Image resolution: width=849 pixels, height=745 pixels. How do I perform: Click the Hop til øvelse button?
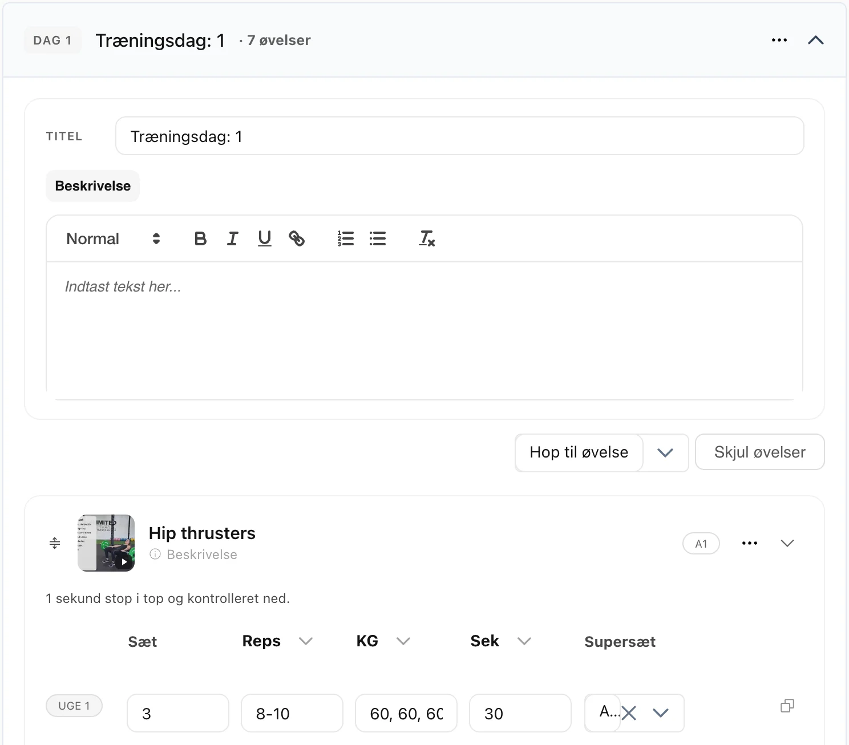pyautogui.click(x=579, y=452)
